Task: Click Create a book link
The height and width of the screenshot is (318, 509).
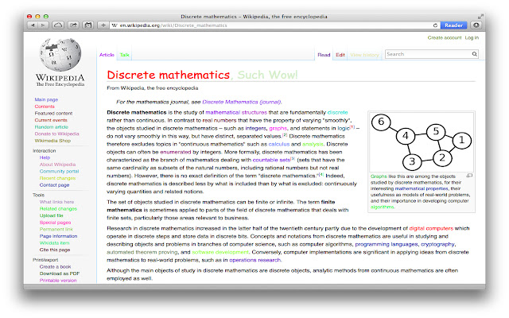Action: [55, 266]
